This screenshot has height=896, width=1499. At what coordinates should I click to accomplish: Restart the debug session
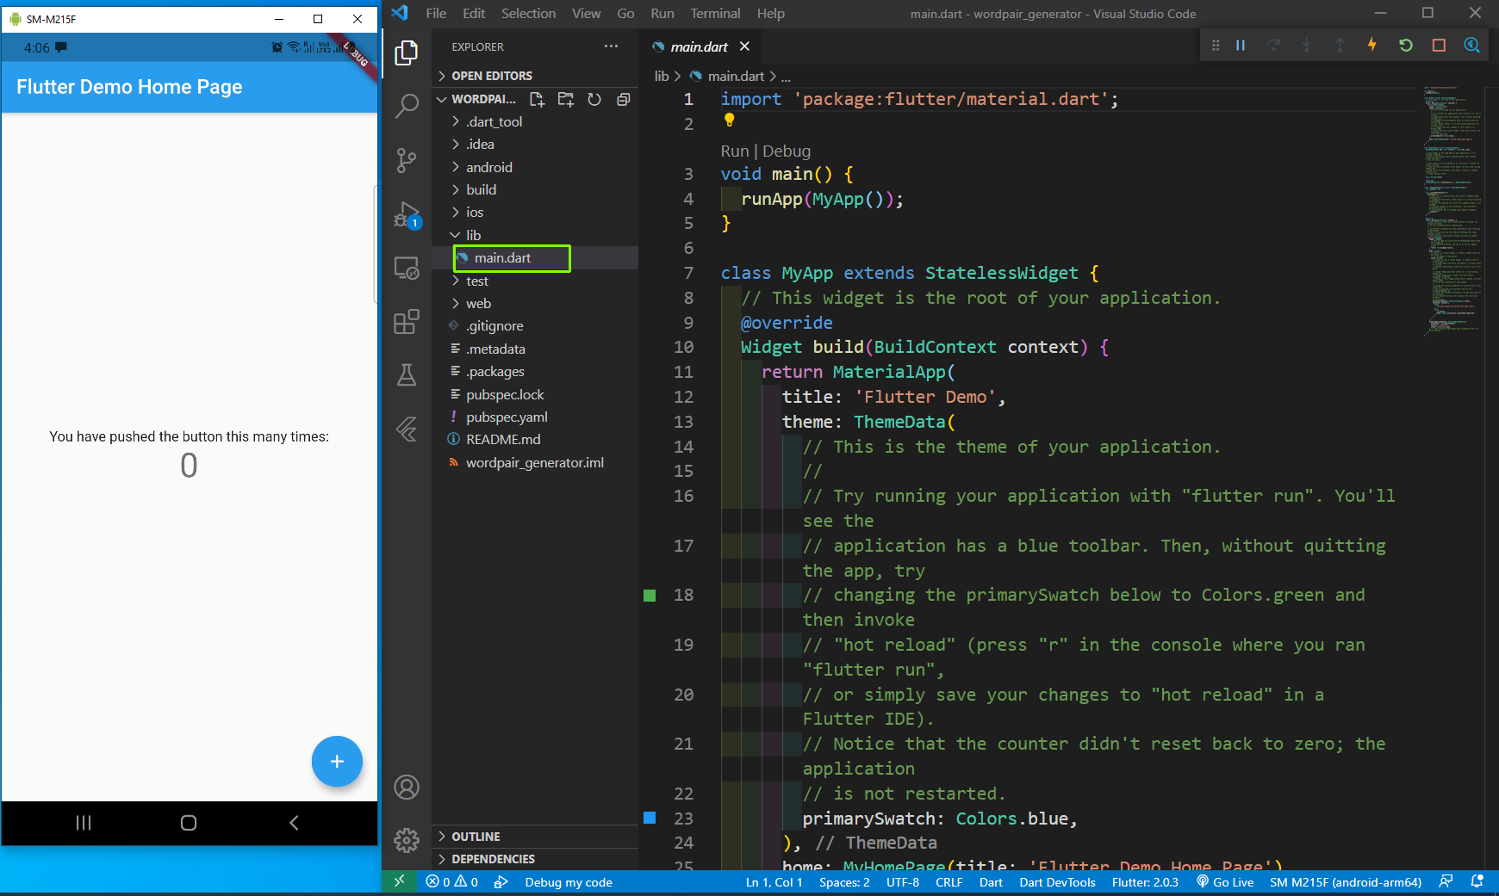1406,46
